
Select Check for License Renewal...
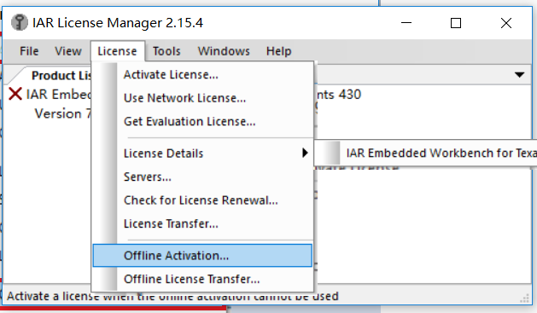(x=202, y=200)
